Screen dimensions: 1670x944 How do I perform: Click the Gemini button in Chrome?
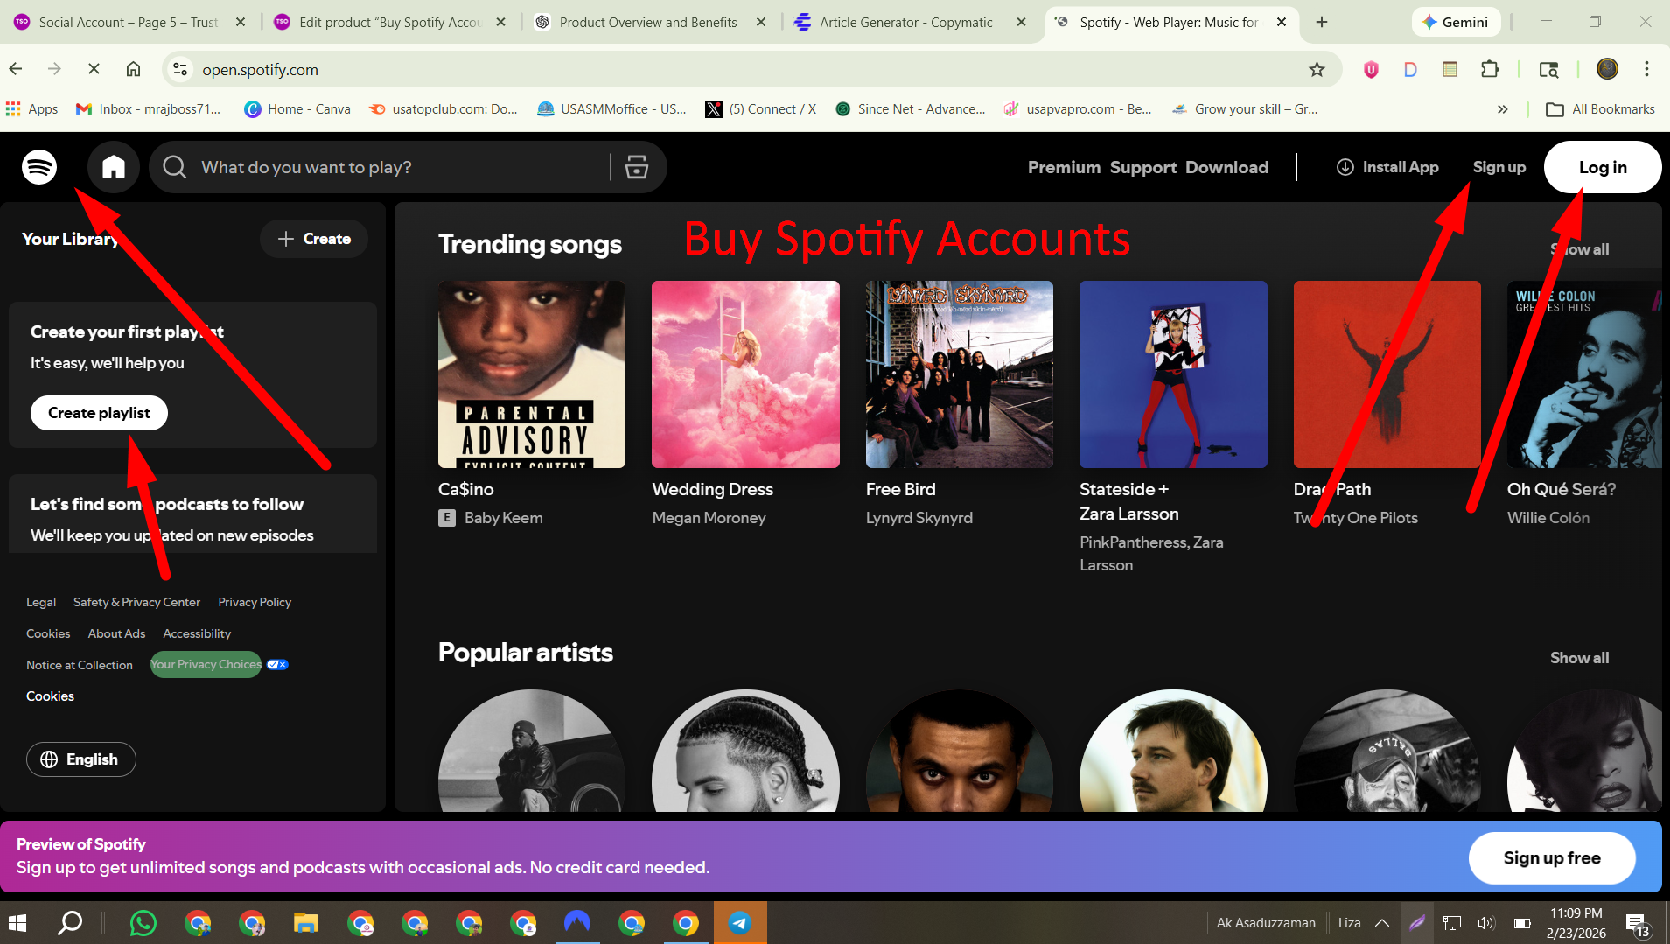tap(1456, 22)
